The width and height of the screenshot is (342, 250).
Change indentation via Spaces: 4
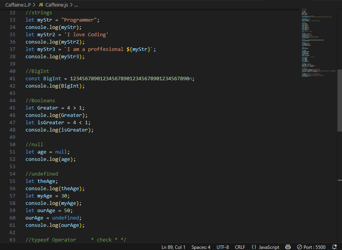(201, 247)
